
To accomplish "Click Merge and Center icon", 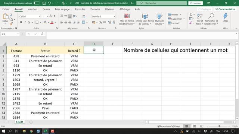I will [84, 22].
